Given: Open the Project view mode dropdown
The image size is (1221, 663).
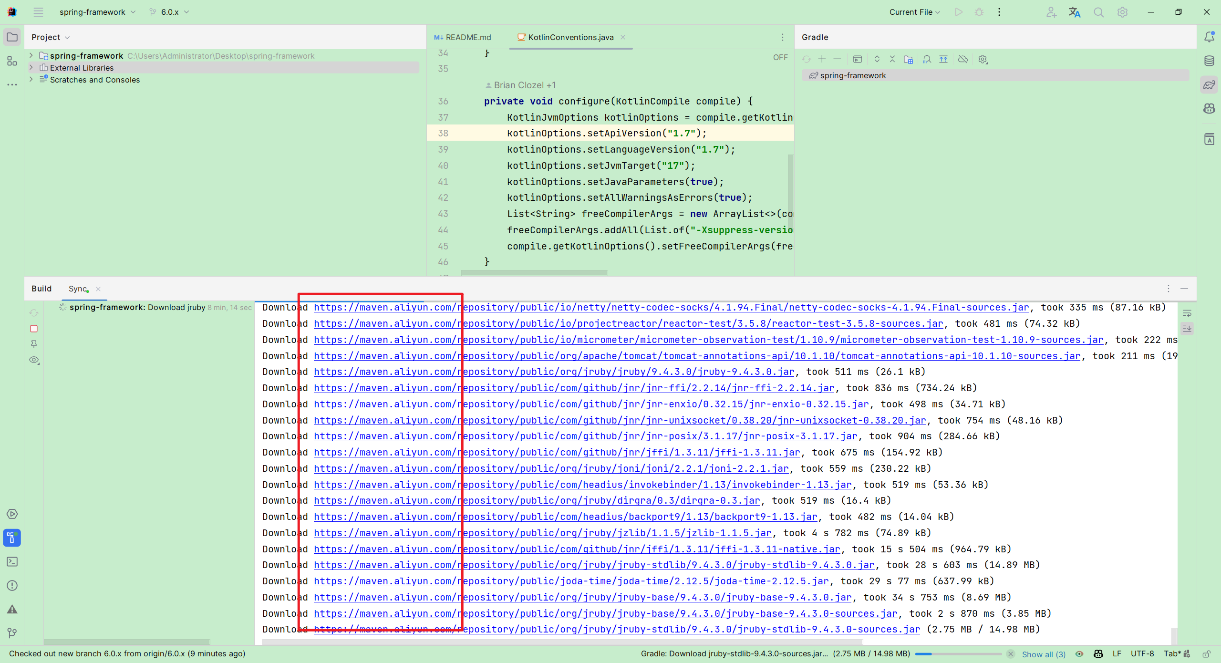Looking at the screenshot, I should [x=51, y=37].
